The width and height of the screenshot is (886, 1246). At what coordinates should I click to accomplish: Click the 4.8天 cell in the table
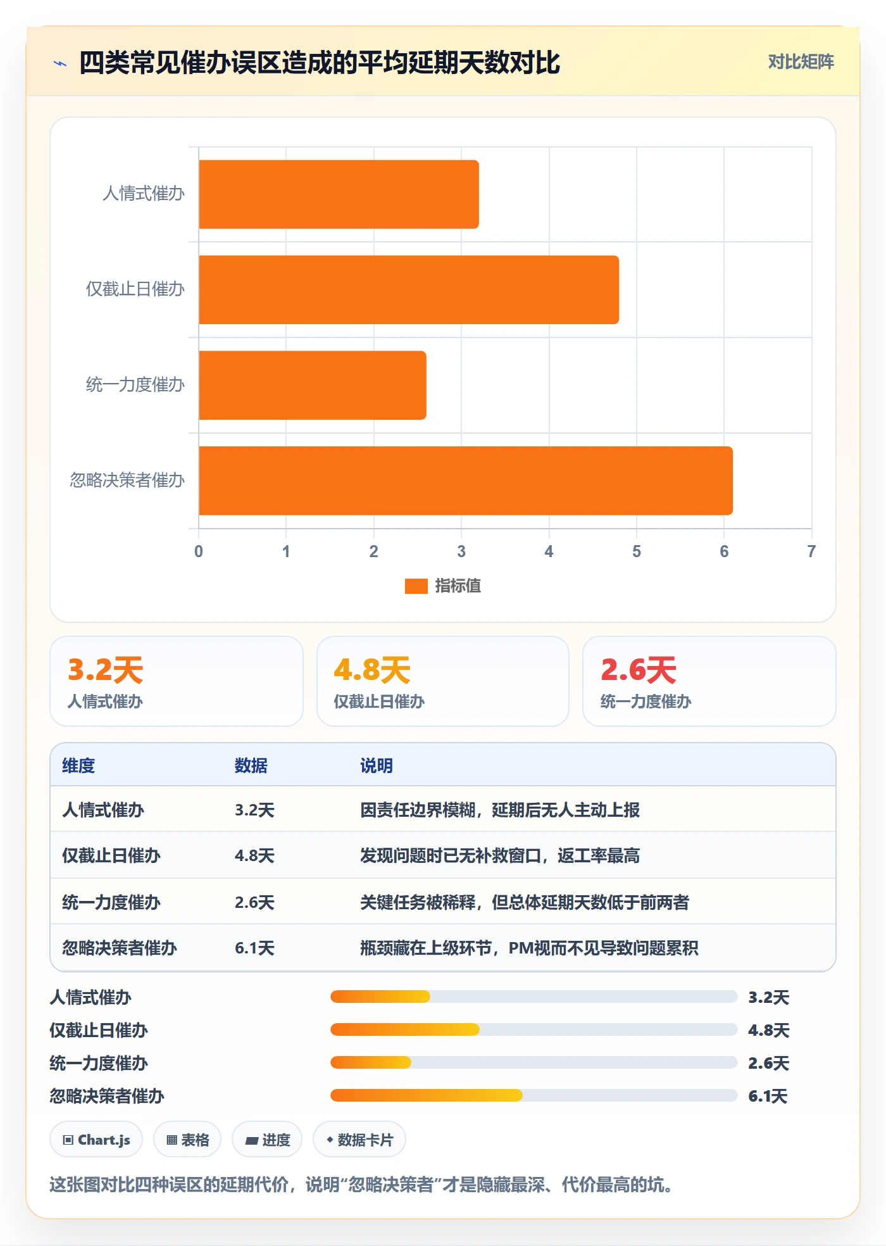pos(254,855)
